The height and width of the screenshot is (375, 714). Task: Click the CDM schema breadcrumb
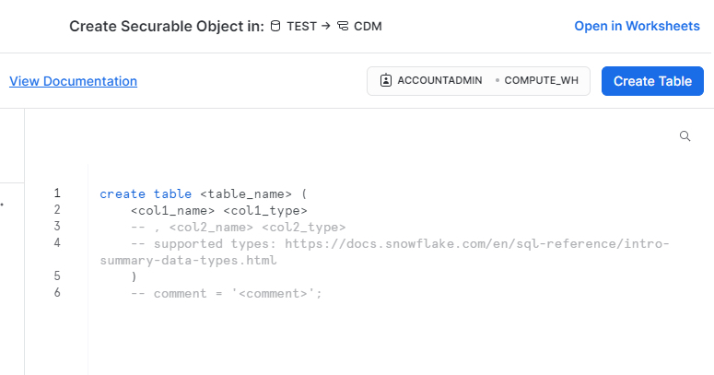368,27
